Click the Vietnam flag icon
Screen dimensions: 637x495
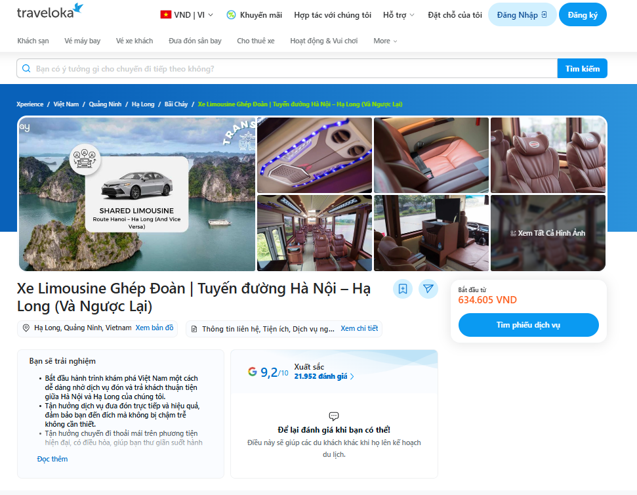166,15
